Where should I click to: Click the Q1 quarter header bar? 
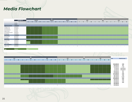52,19
